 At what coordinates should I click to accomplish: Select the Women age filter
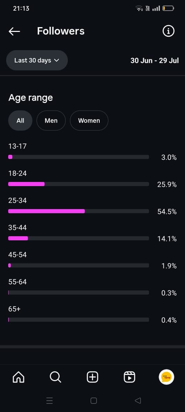pyautogui.click(x=89, y=121)
